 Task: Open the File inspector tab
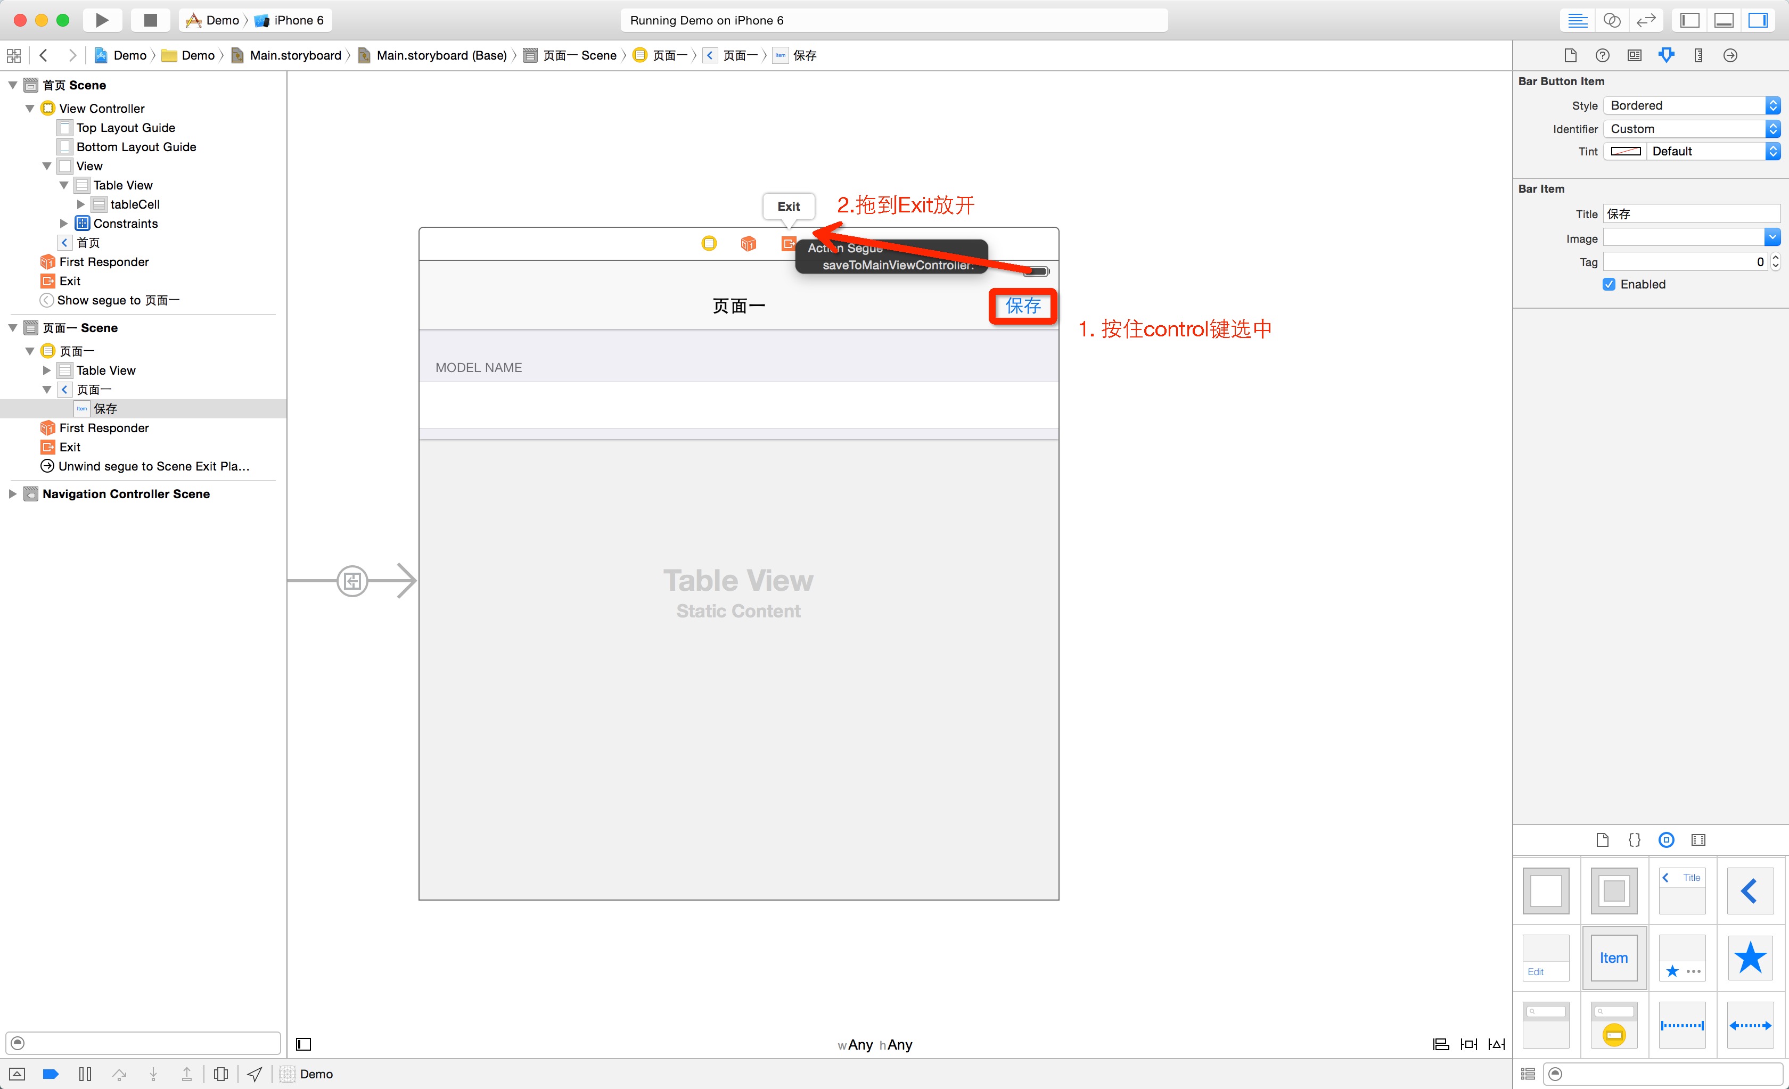coord(1571,55)
